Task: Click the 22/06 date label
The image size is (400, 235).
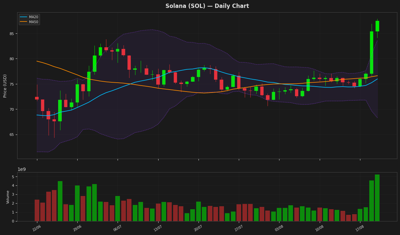Action: pos(37,228)
